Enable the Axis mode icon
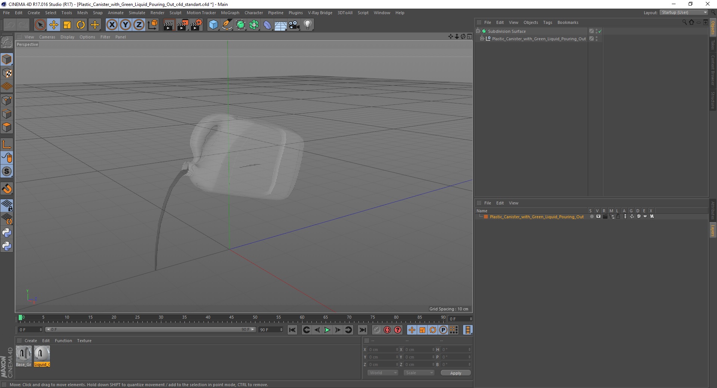 pyautogui.click(x=7, y=144)
